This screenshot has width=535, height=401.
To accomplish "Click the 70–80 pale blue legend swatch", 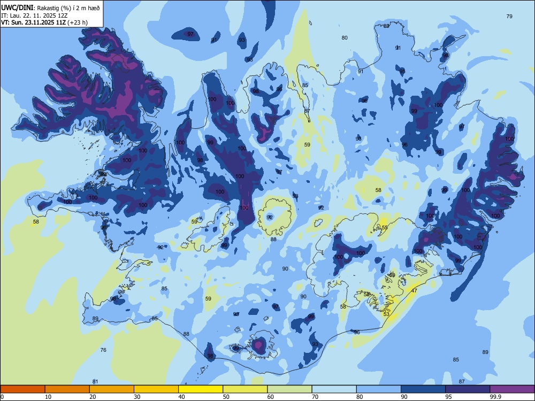I will 334,389.
